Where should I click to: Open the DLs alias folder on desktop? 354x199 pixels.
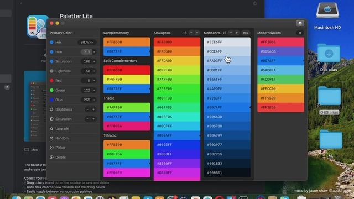click(329, 53)
